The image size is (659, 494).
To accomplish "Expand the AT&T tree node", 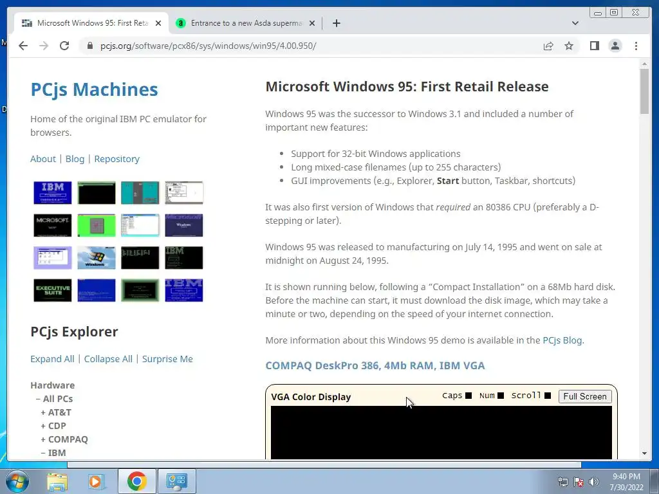I will [57, 412].
